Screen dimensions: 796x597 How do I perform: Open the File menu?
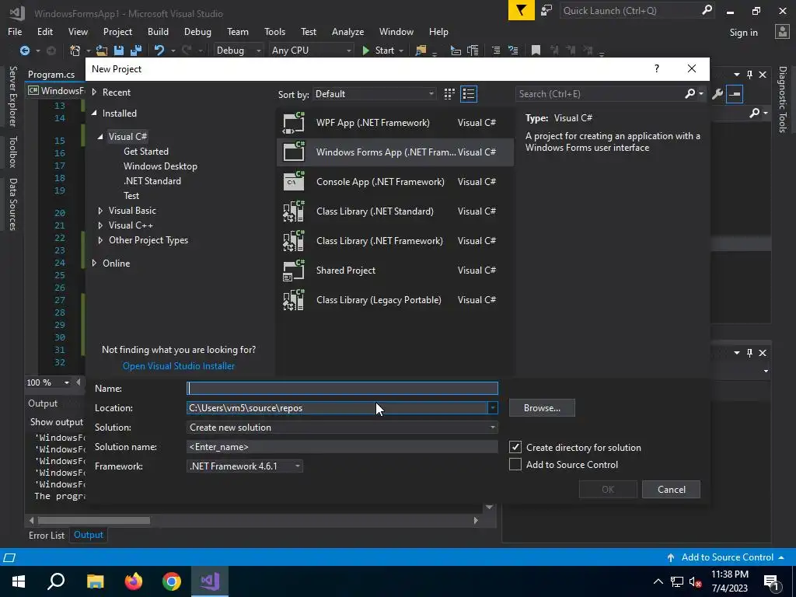[15, 31]
